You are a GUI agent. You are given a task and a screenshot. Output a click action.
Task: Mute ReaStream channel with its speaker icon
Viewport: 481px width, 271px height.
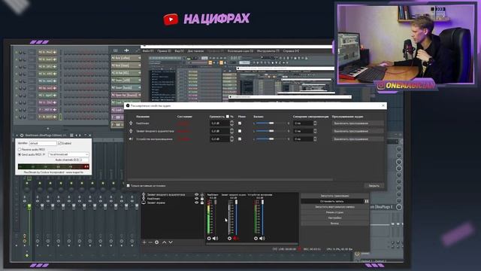(216, 238)
